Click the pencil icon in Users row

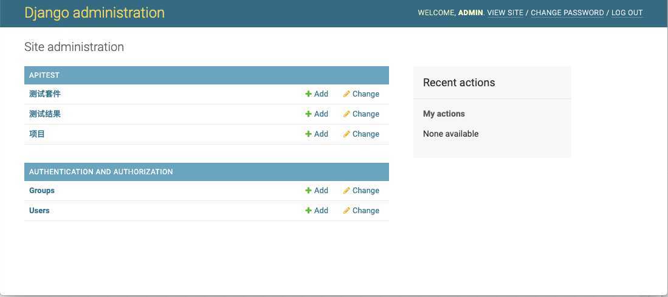[347, 211]
